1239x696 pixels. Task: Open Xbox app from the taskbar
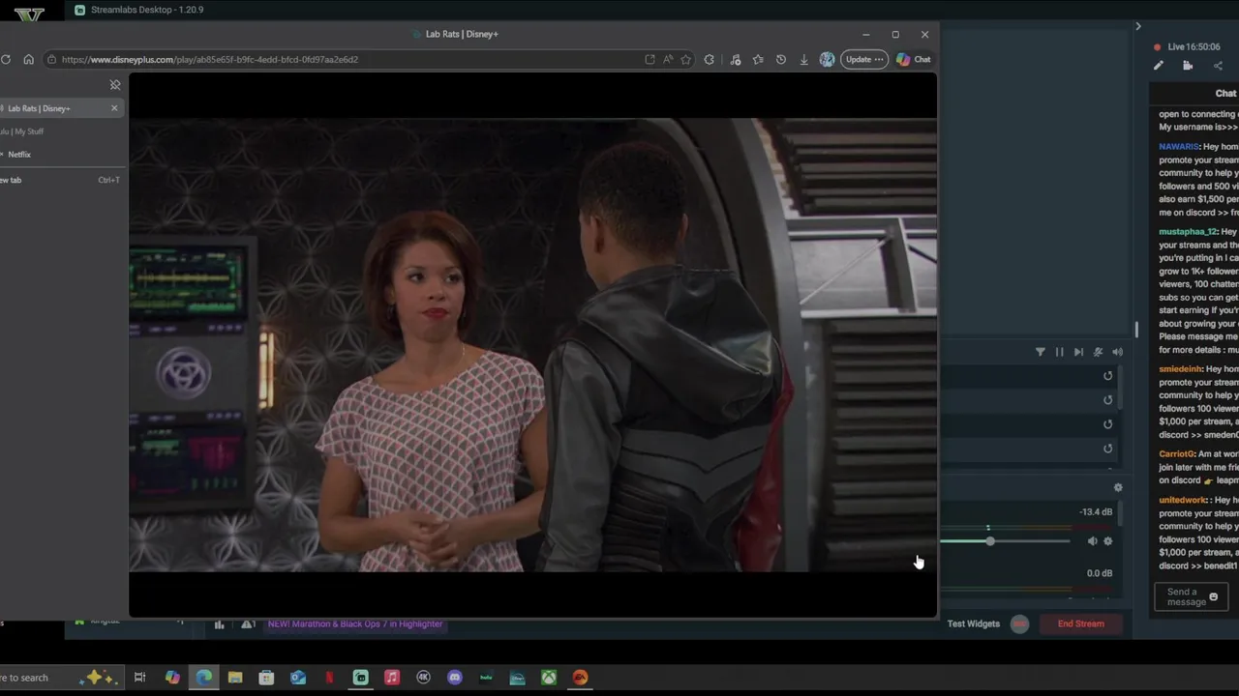pos(549,678)
